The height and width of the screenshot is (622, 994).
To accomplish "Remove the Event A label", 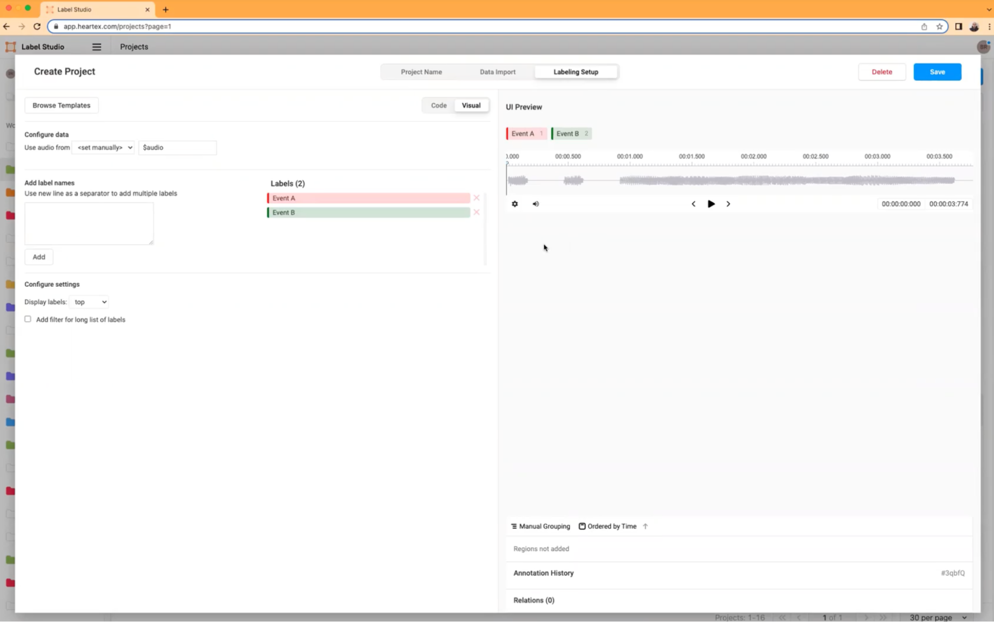I will pos(476,198).
